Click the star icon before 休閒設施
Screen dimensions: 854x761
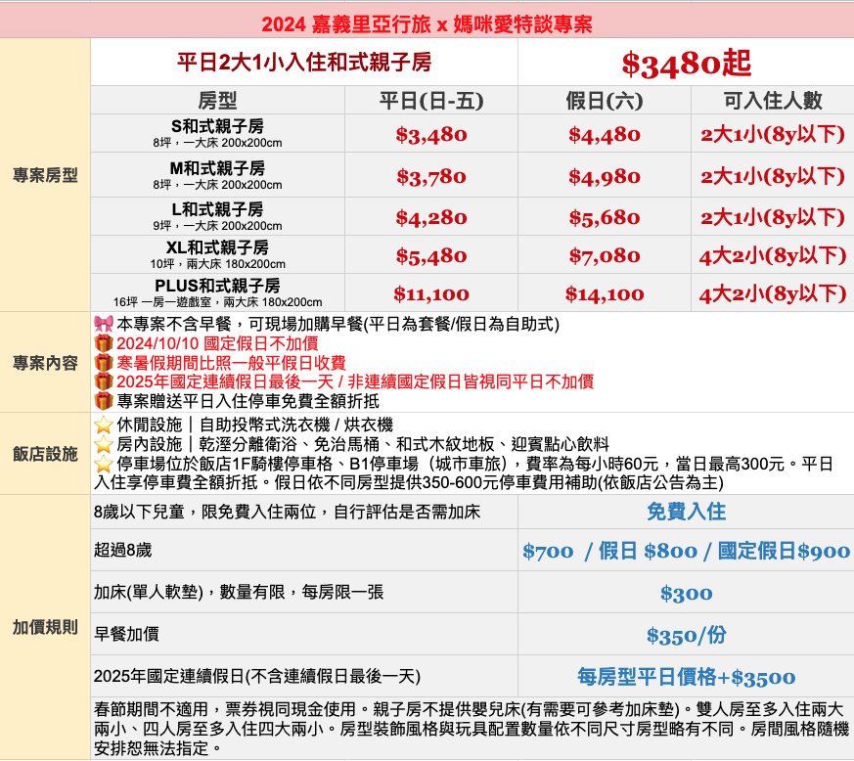pyautogui.click(x=104, y=425)
